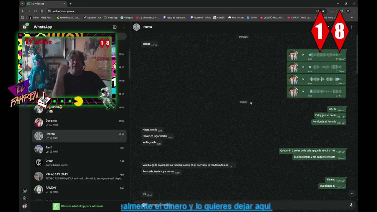
Task: Open the WhatsApp bookmark in bookmarks bar
Action: [111, 18]
